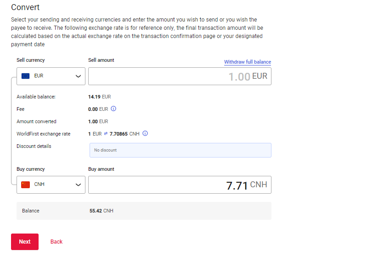Click the 14.19 EUR available balance value
The image size is (367, 272).
99,97
